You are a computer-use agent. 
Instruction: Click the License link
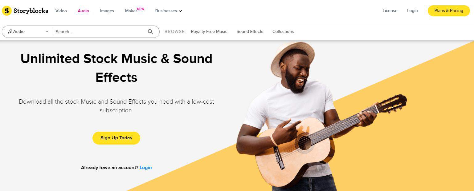point(390,10)
